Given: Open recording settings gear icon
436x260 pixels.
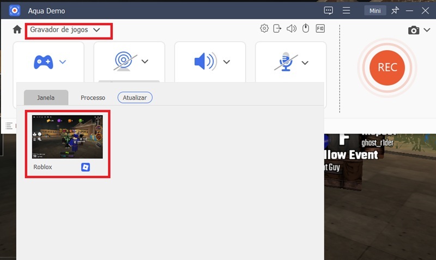Looking at the screenshot, I should pyautogui.click(x=264, y=28).
